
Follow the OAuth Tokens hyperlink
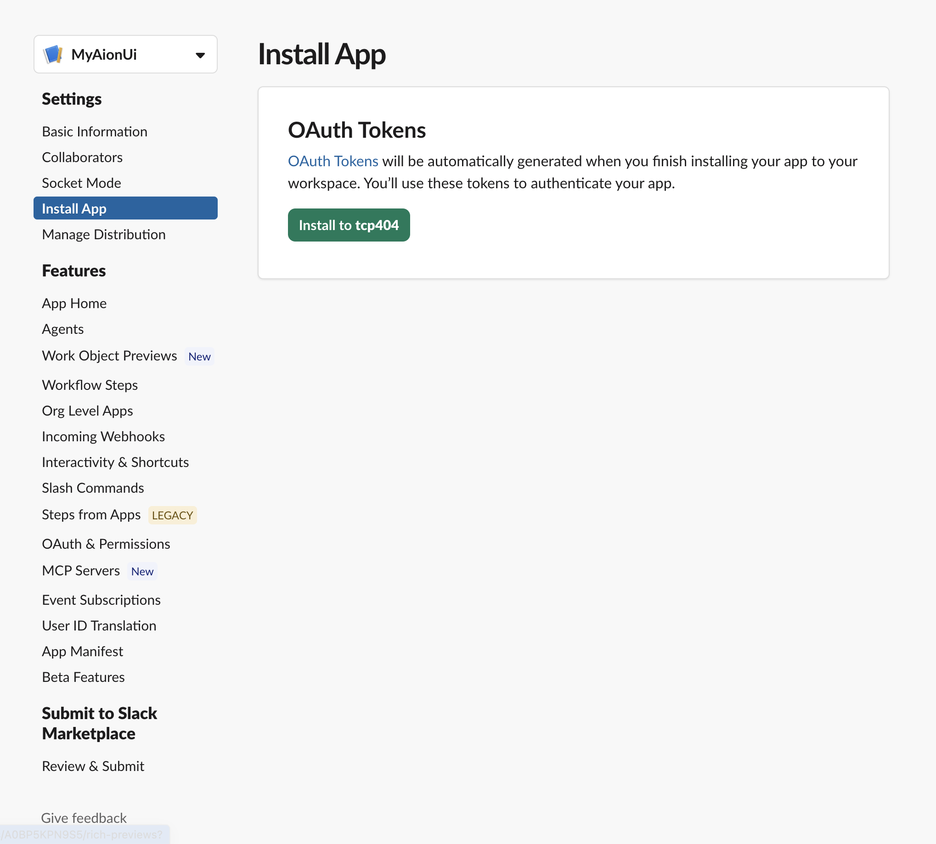[333, 161]
